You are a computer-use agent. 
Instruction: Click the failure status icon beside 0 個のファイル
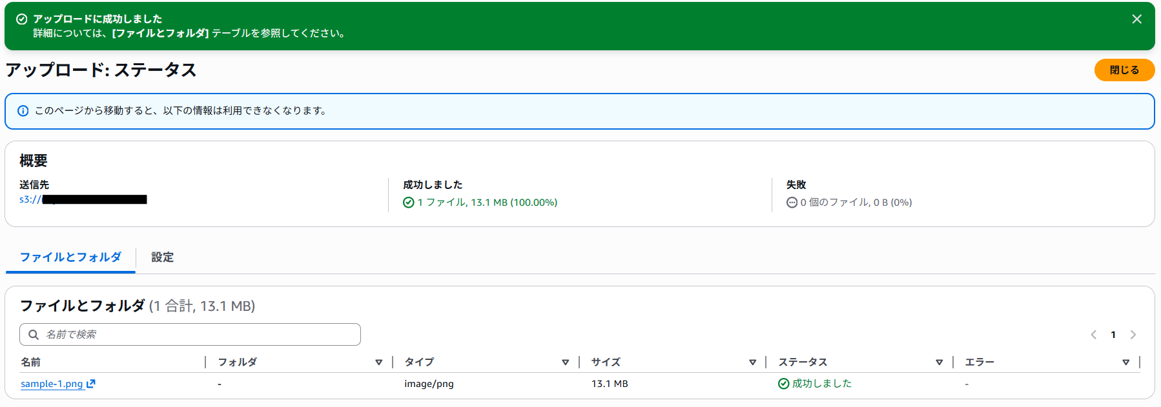[792, 203]
